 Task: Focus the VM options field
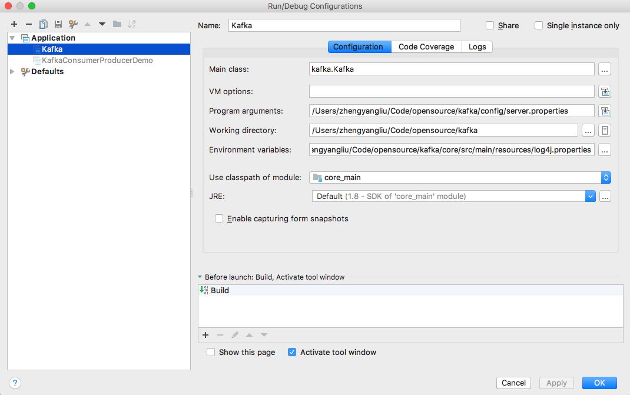click(x=452, y=92)
